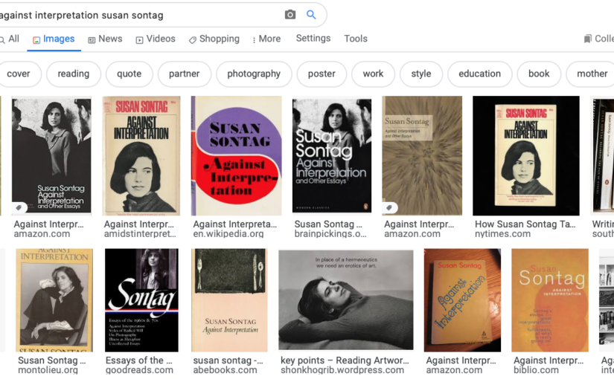
Task: Select the book filter chip
Action: click(539, 74)
